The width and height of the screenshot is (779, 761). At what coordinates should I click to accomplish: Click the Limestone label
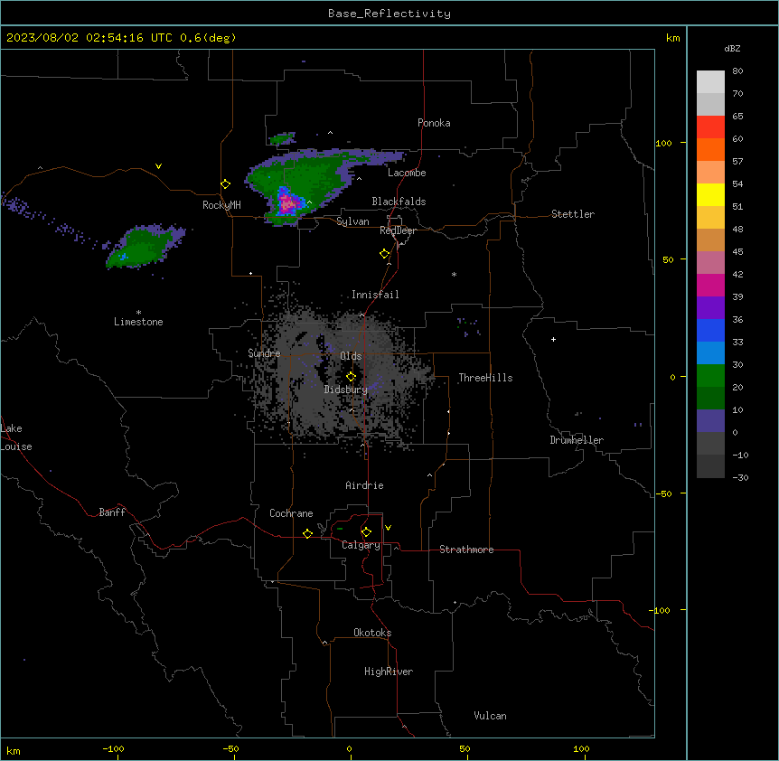click(138, 322)
